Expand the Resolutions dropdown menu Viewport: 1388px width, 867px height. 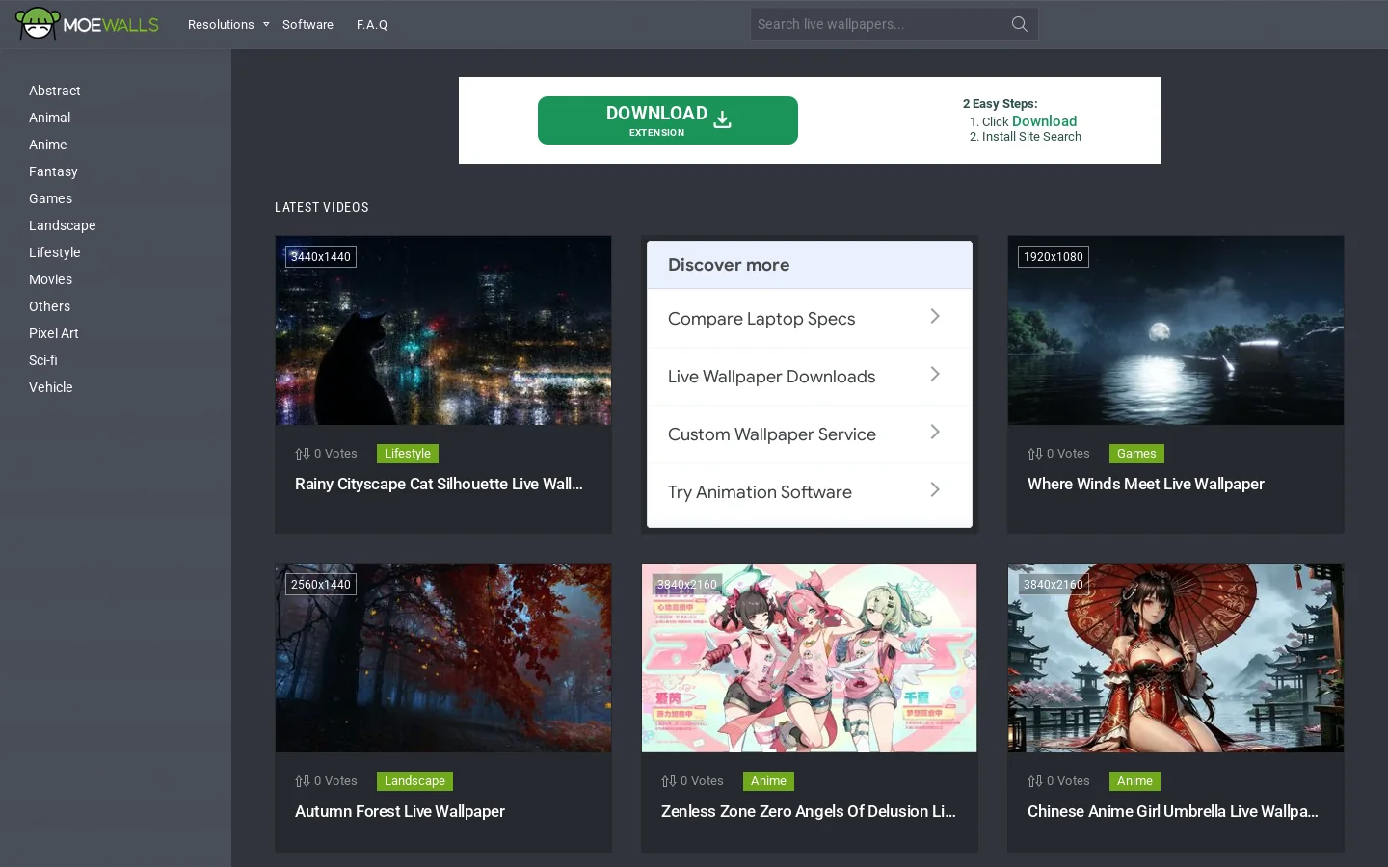[228, 24]
